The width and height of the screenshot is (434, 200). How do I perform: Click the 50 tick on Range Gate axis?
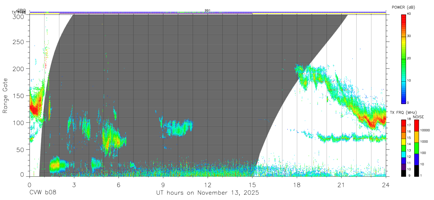coord(20,150)
